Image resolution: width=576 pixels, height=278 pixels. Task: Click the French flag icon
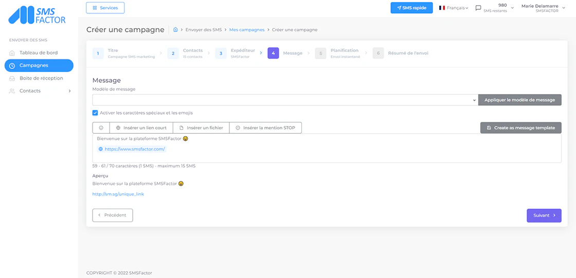[442, 8]
